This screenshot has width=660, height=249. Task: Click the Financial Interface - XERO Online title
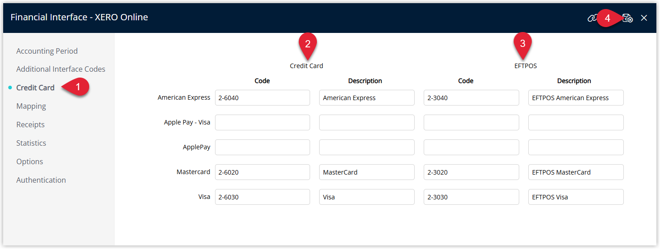click(x=79, y=17)
